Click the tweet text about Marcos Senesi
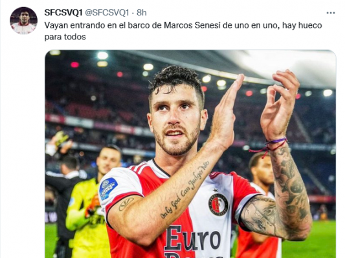Screen dimensions: 345x258 (x=183, y=31)
